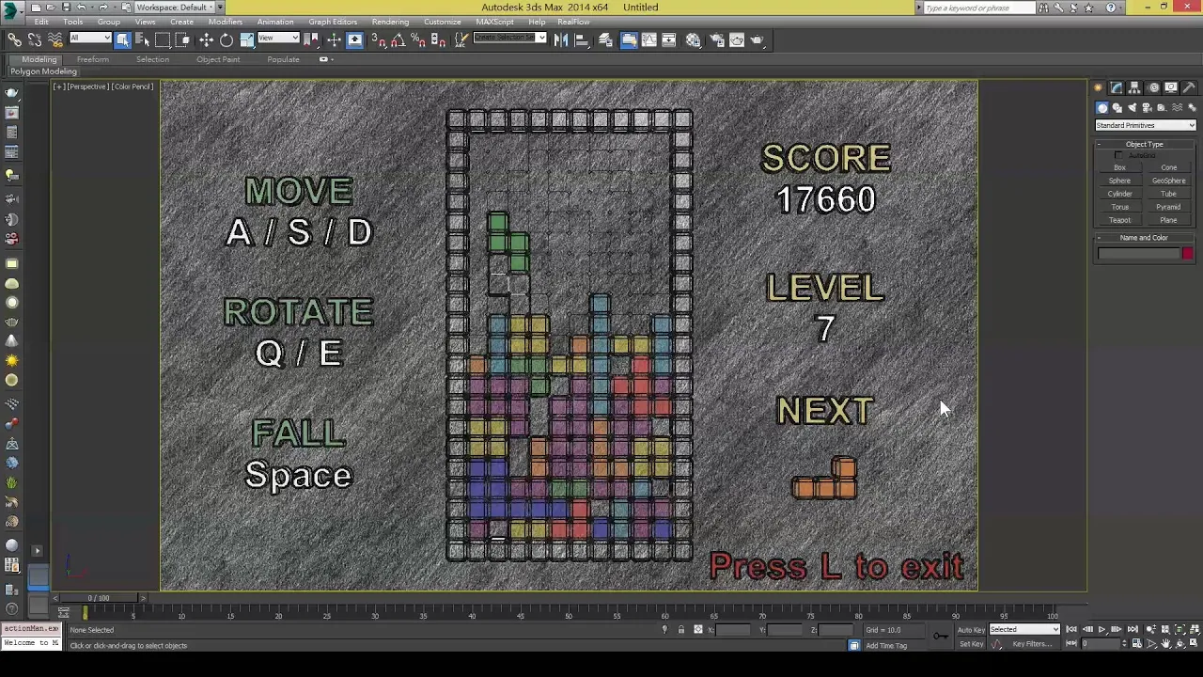Select the Space Warps creation category
The image size is (1203, 677).
point(1177,108)
